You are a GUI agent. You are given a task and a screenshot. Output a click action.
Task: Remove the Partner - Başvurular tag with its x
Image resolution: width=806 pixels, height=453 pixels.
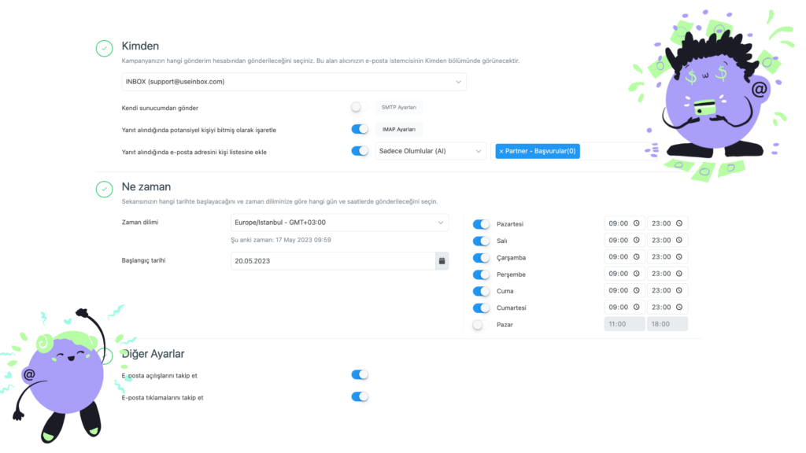[502, 151]
